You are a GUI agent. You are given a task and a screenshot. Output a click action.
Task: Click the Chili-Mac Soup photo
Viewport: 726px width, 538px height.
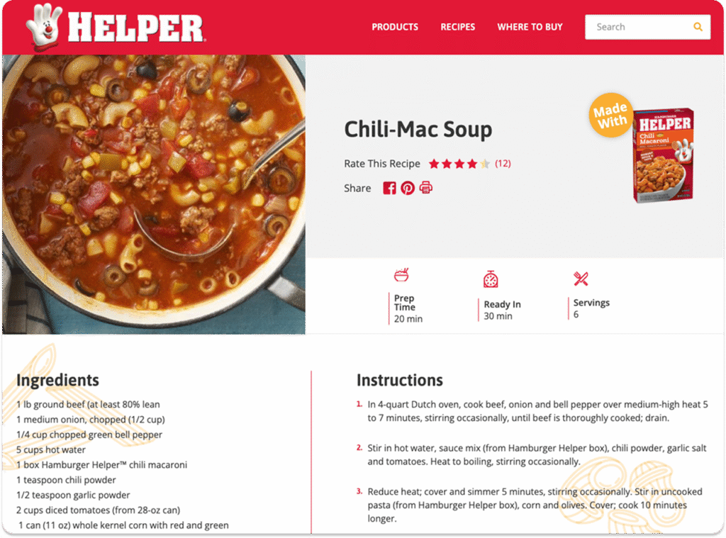pos(154,194)
